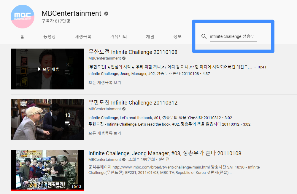Click MBCentertainment channel name under 20110312 playlist
297x194 pixels.
click(104, 109)
